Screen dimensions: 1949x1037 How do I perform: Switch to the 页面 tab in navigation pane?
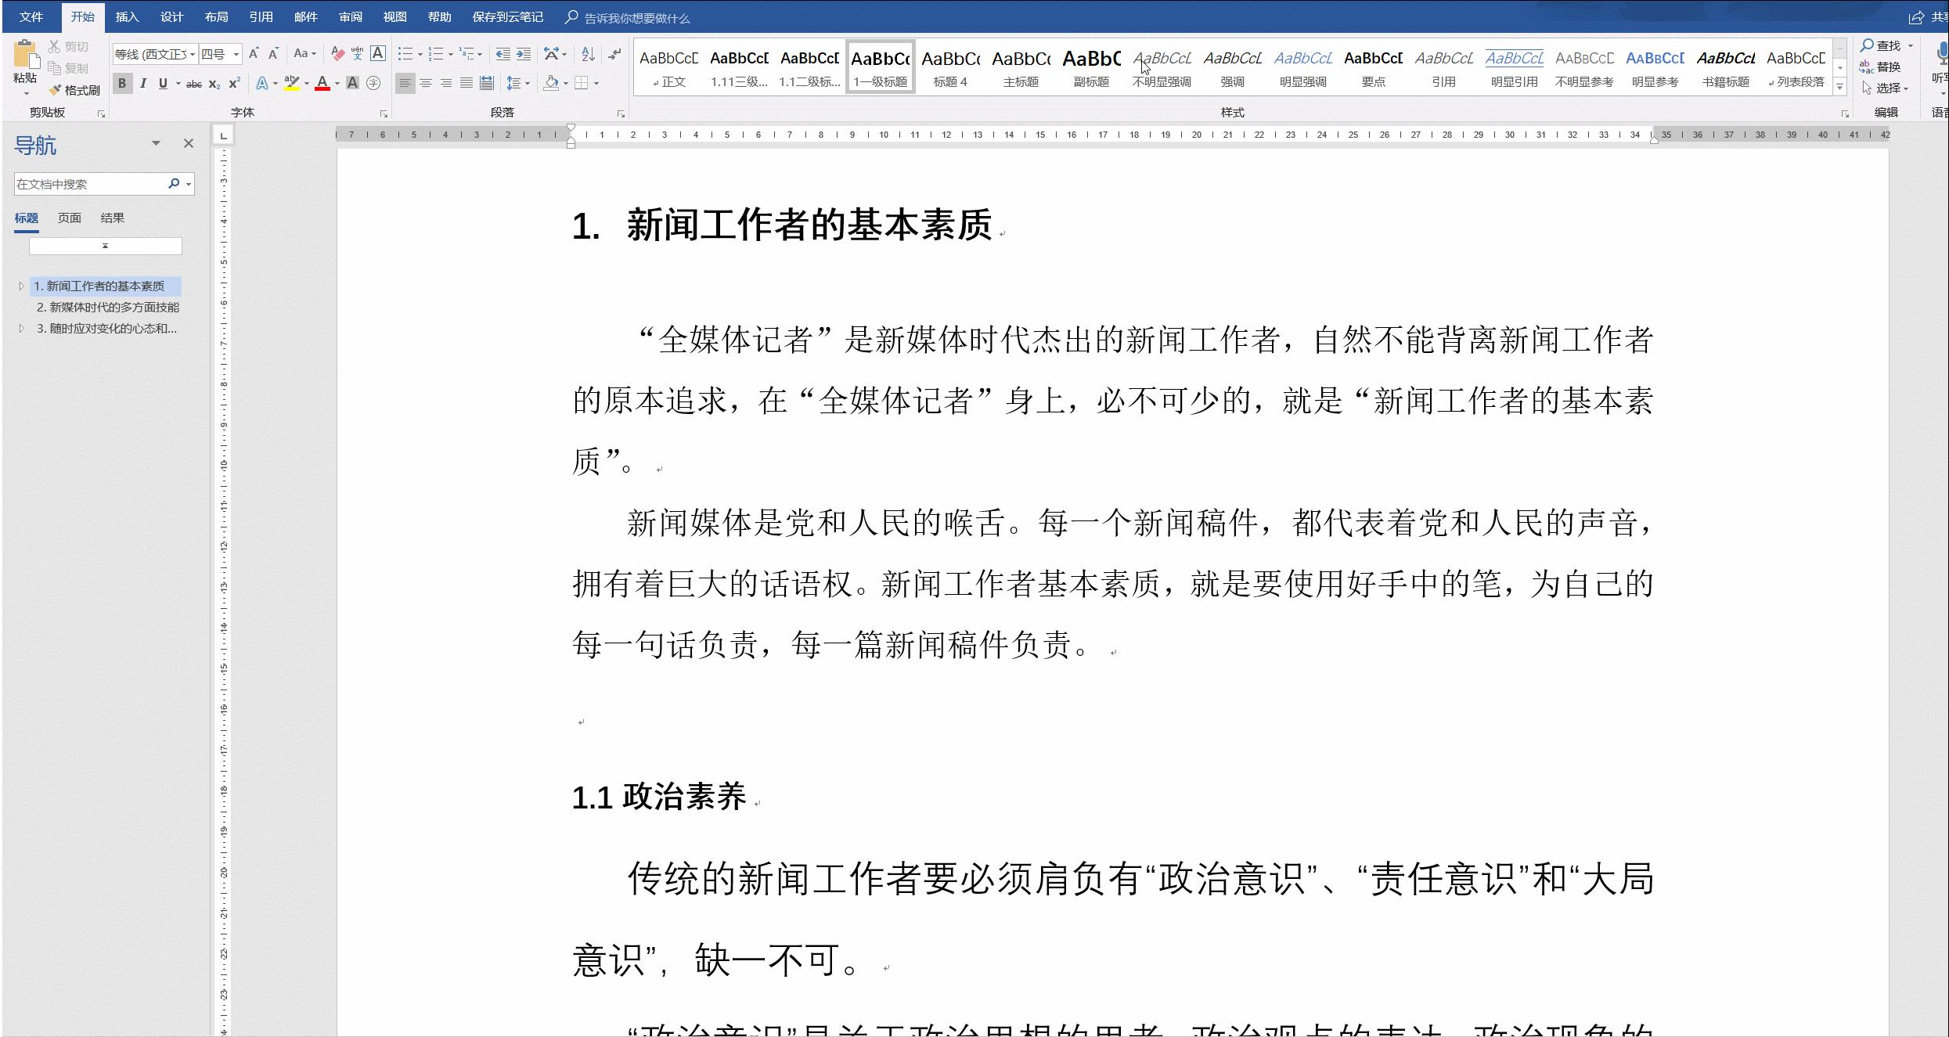coord(69,218)
